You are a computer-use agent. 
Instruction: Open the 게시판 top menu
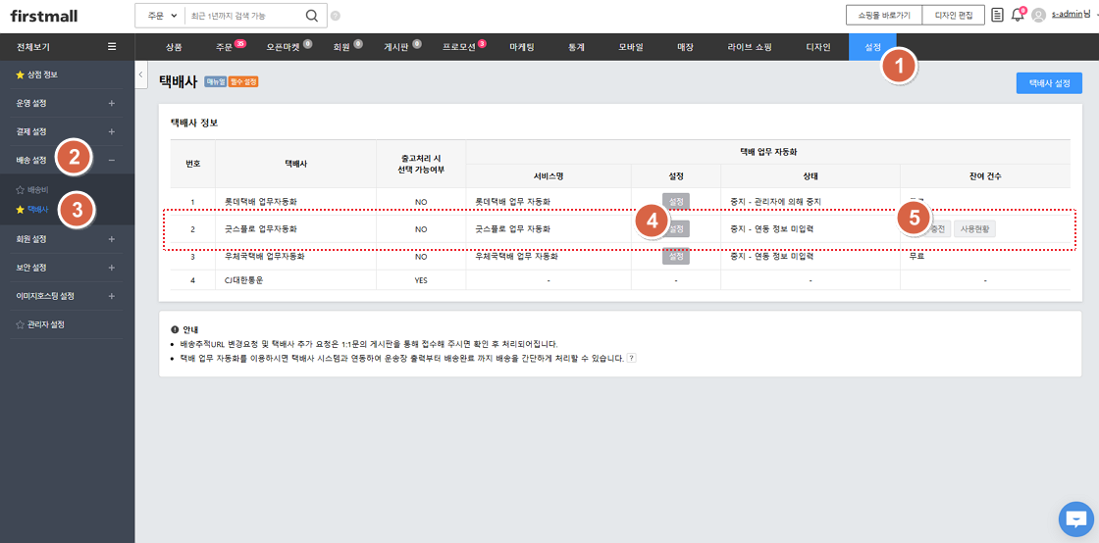pos(396,48)
